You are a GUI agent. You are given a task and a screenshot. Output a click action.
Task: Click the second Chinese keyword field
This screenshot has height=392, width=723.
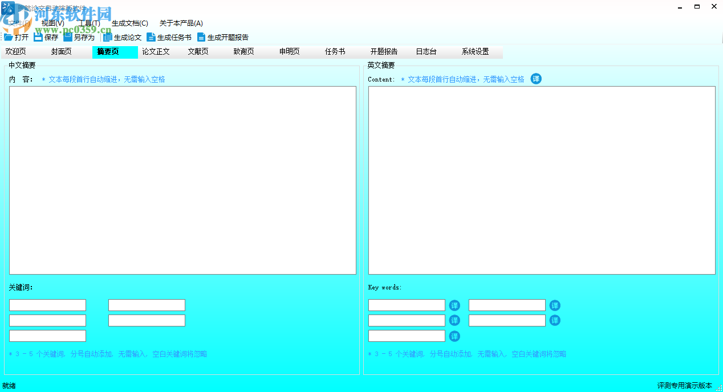[x=147, y=305]
